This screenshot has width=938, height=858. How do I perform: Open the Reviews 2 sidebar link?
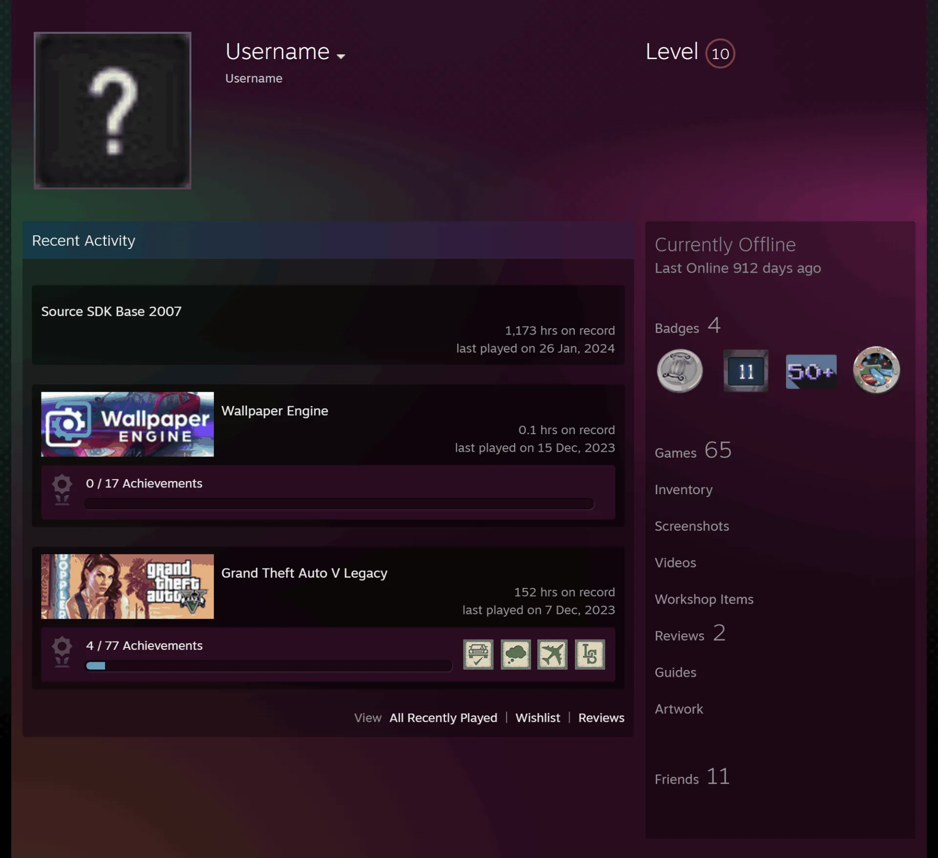[x=690, y=634]
